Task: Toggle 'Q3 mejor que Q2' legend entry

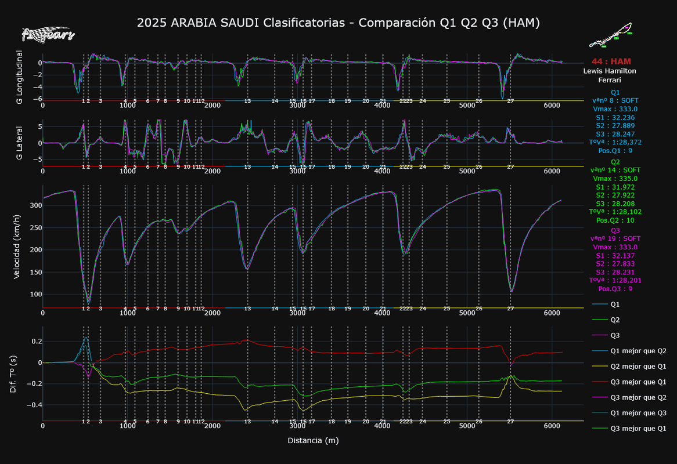Action: point(629,398)
